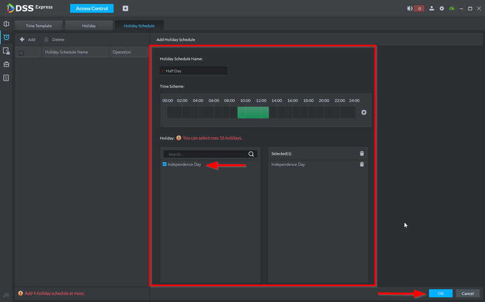Switch to the Holiday tab
Screen dimensions: 485x302
coord(89,26)
